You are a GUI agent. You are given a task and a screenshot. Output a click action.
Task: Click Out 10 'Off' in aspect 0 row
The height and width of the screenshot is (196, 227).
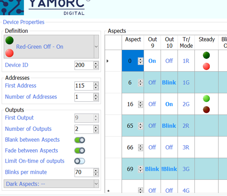(169, 61)
